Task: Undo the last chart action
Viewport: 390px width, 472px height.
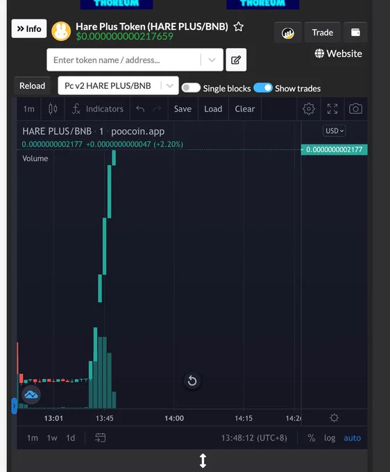Action: coord(140,109)
